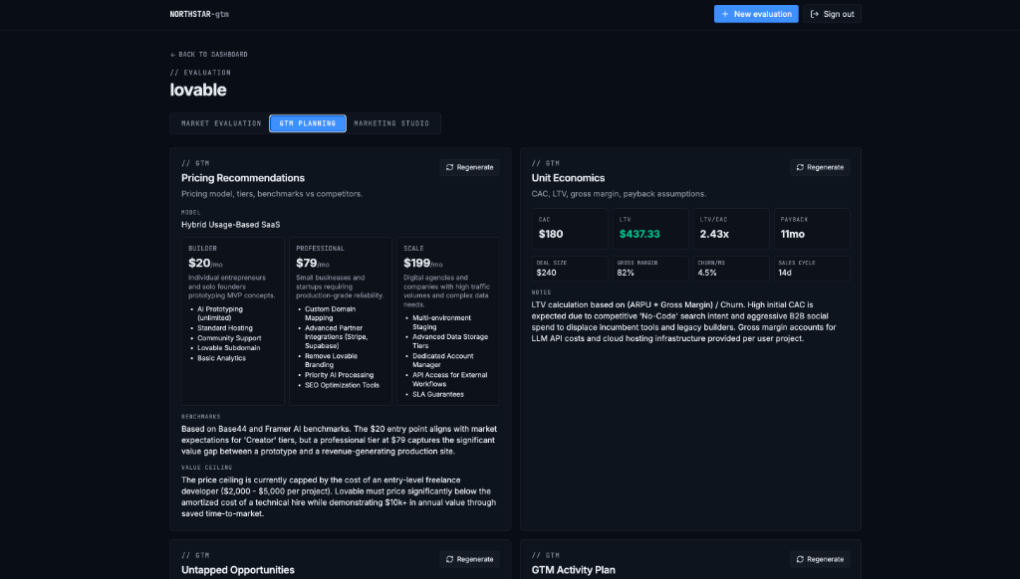
Task: Click 'Community Support' feature item
Action: (x=229, y=338)
